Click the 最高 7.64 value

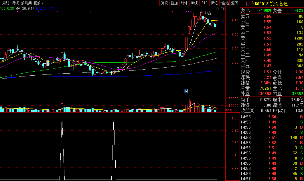299,77
